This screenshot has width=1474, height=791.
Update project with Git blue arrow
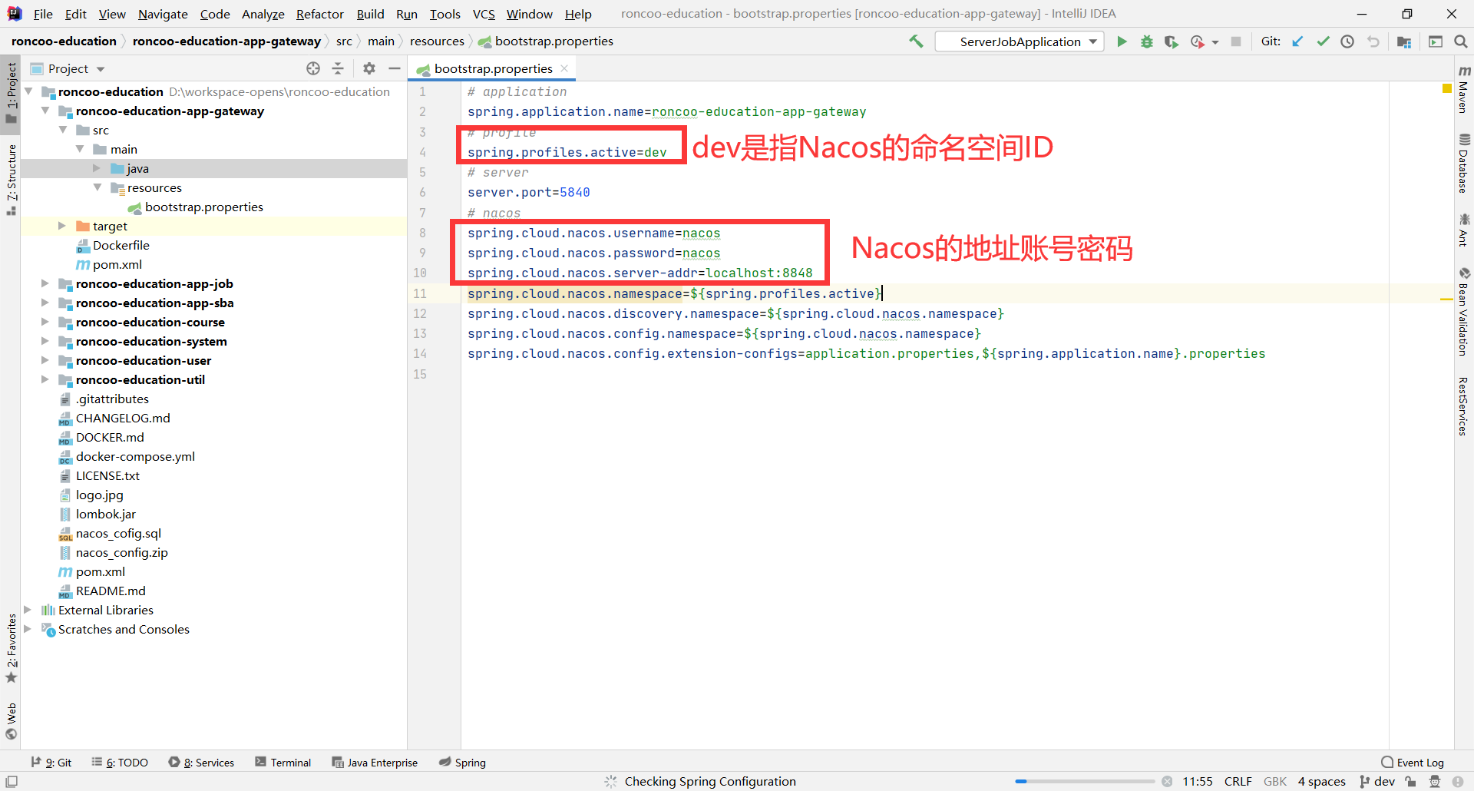[1297, 41]
